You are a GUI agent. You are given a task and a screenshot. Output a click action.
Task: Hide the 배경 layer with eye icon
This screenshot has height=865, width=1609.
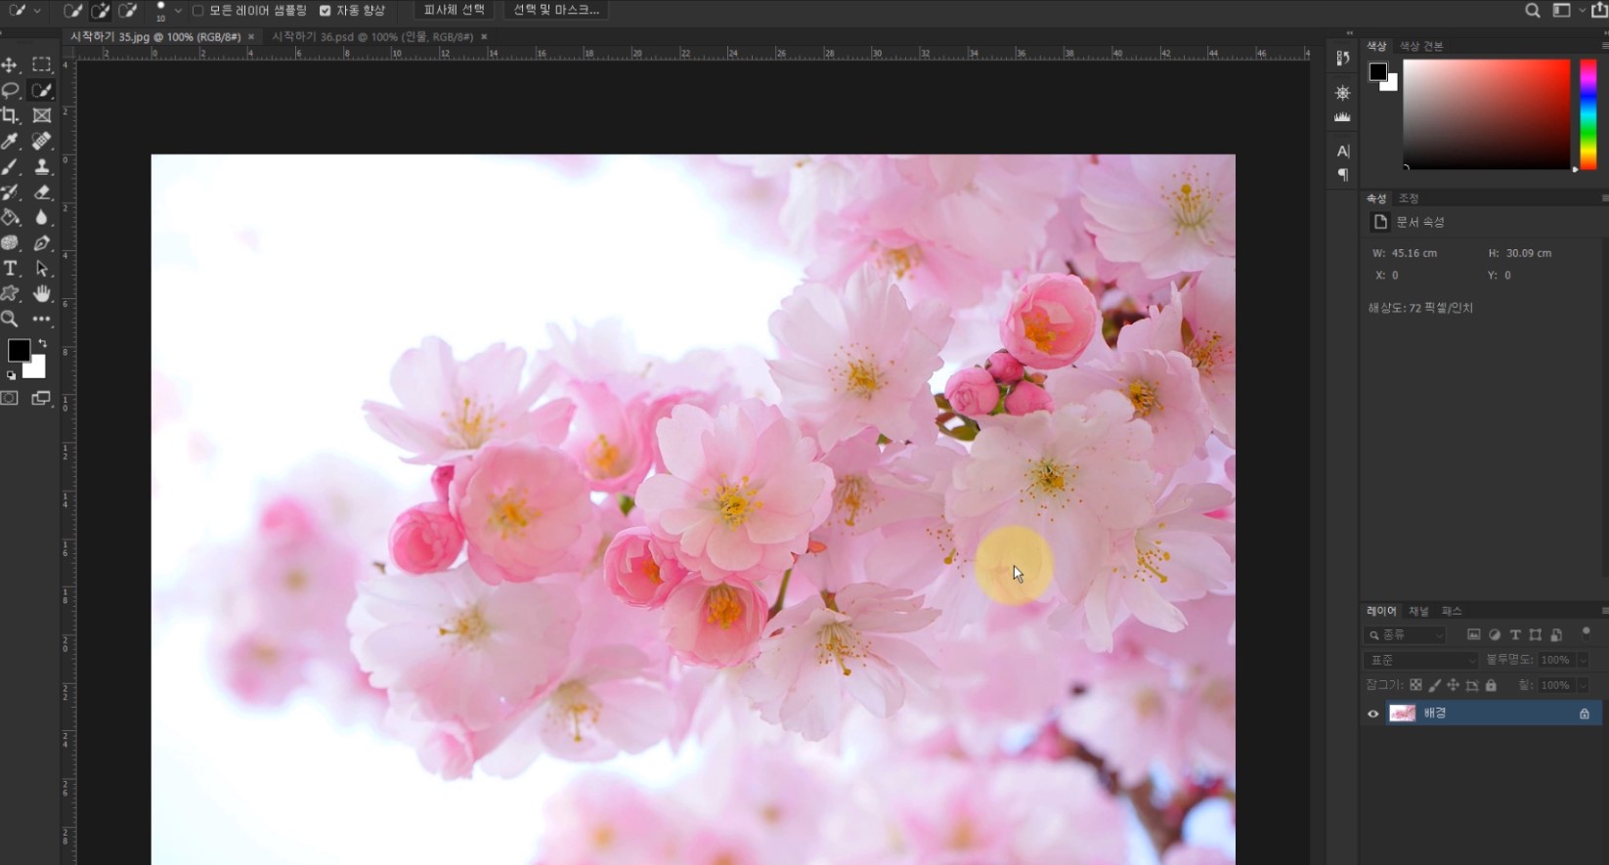pyautogui.click(x=1372, y=714)
